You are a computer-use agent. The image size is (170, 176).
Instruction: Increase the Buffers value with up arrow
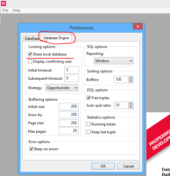pyautogui.click(x=130, y=78)
